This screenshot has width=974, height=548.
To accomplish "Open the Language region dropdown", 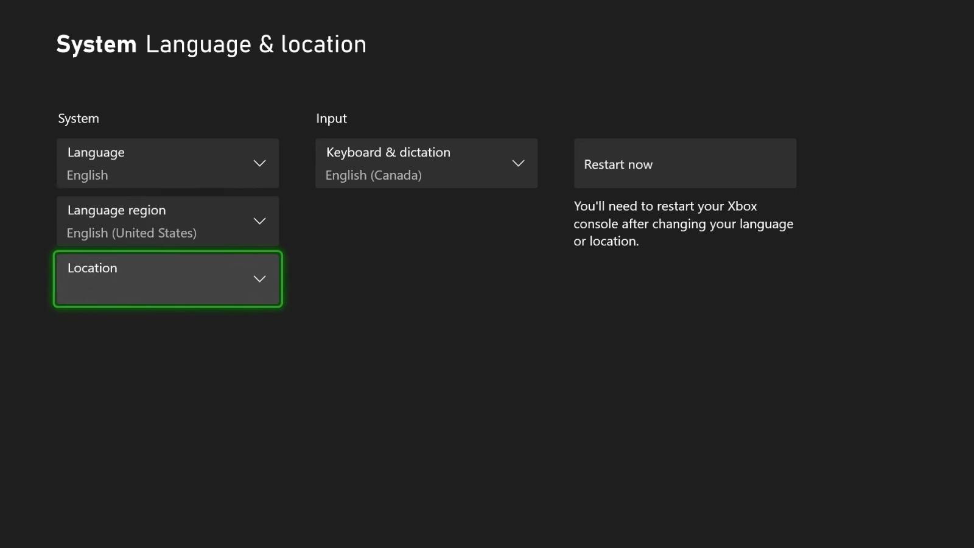I will (168, 221).
